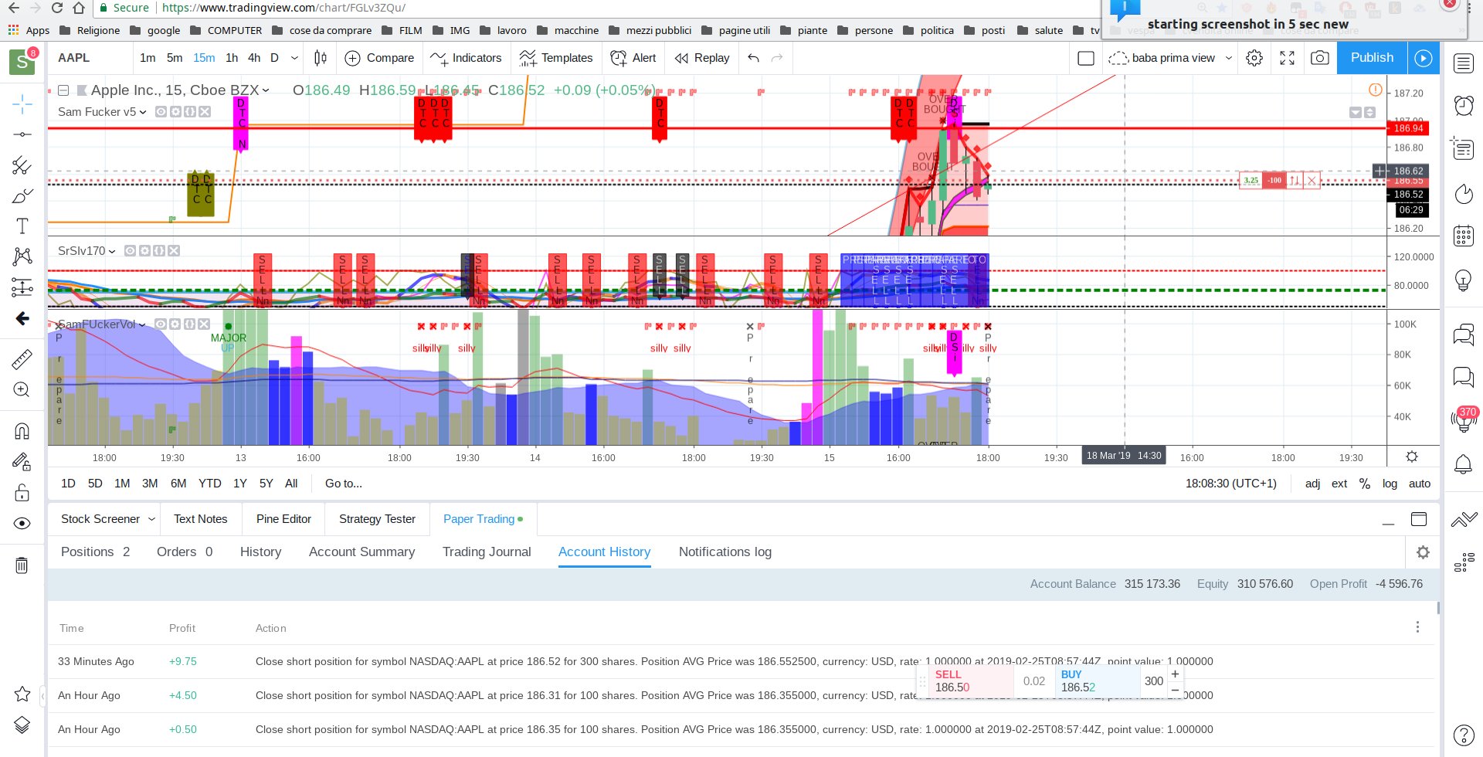
Task: Open the Trading Journal tab
Action: (487, 552)
